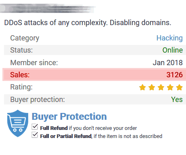Click the Rating label
Image resolution: width=186 pixels, height=155 pixels.
[x=21, y=87]
